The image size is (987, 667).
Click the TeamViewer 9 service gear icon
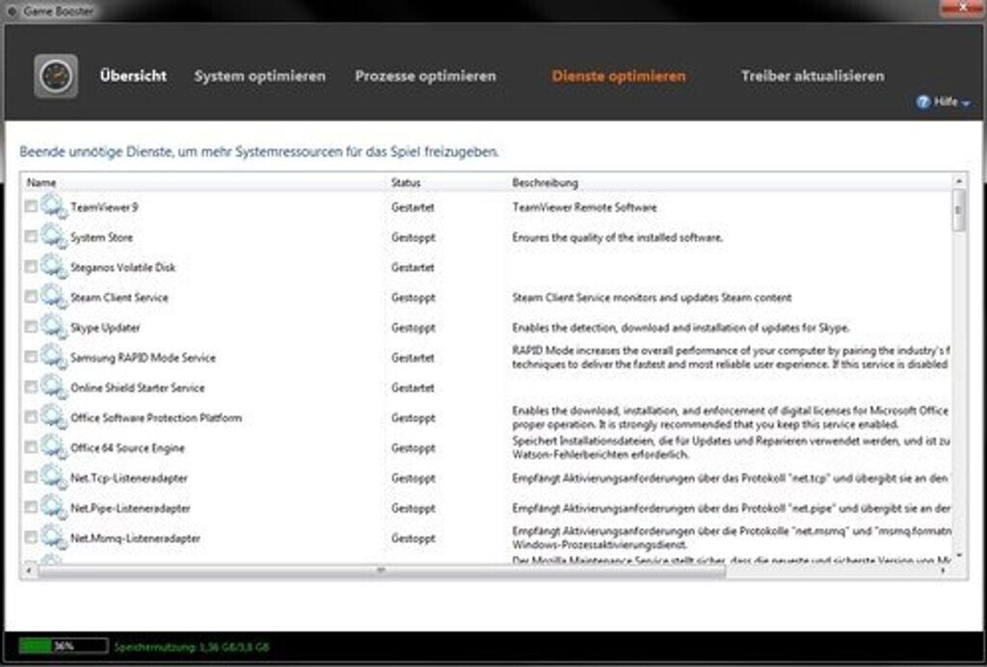52,207
